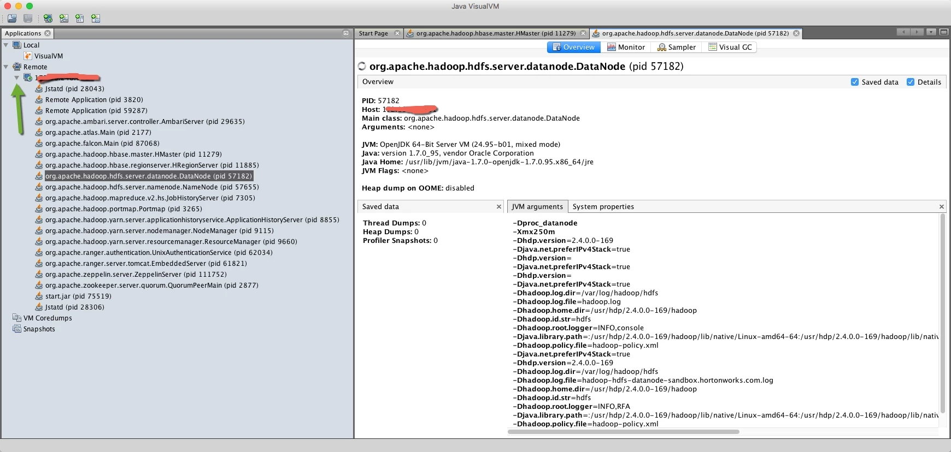This screenshot has height=452, width=951.
Task: Minimize the Applications panel with its corner button
Action: 346,33
